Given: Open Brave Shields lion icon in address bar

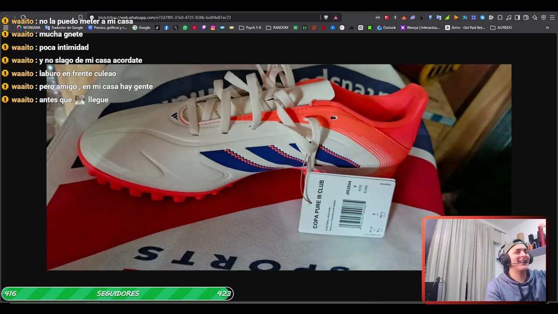Looking at the screenshot, I should click(x=326, y=17).
